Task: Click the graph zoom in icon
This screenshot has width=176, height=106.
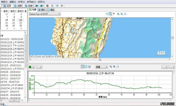Action: point(111,67)
